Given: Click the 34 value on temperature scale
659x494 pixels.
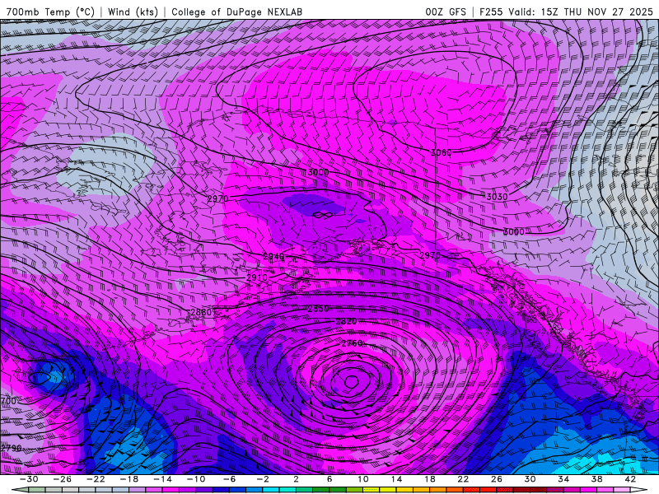Looking at the screenshot, I should tap(563, 479).
